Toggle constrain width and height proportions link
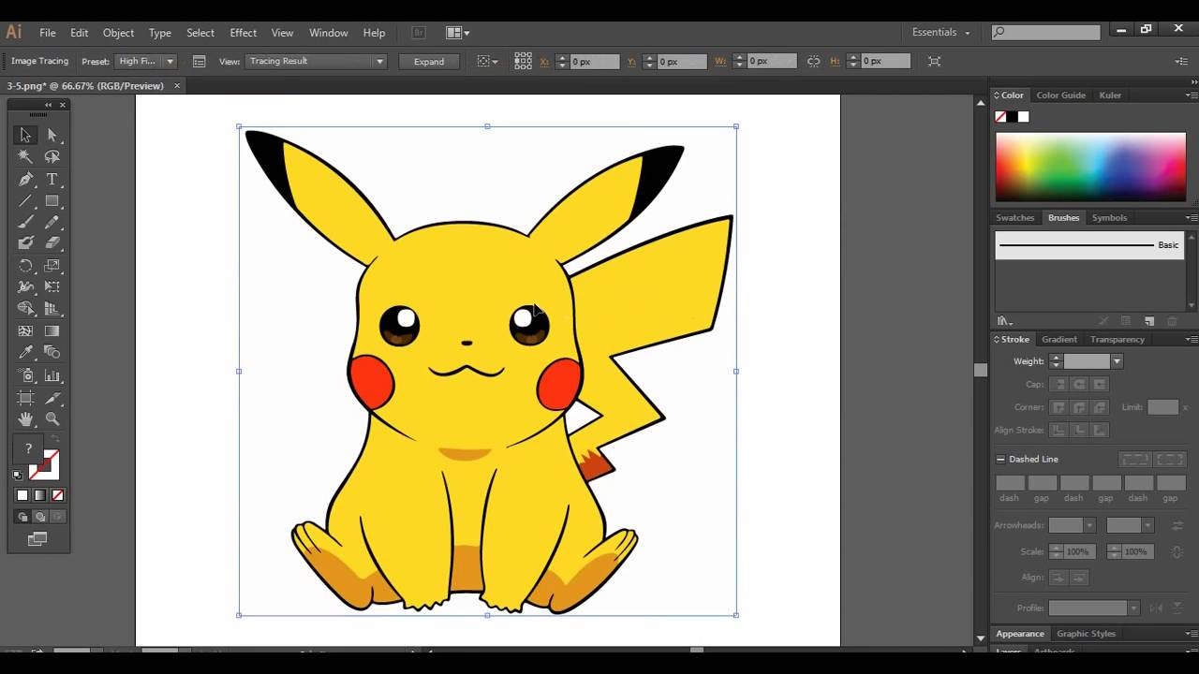Image resolution: width=1199 pixels, height=674 pixels. pyautogui.click(x=813, y=61)
